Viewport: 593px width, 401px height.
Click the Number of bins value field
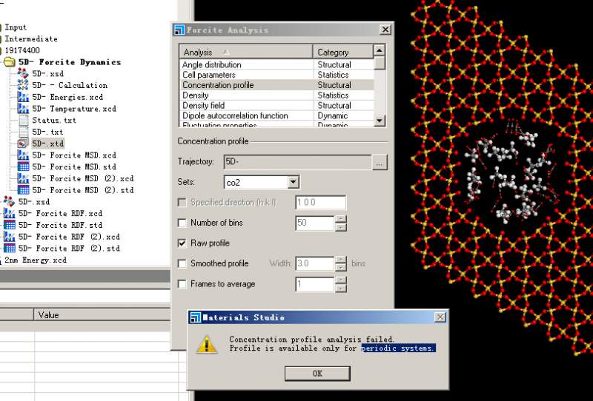coord(314,223)
